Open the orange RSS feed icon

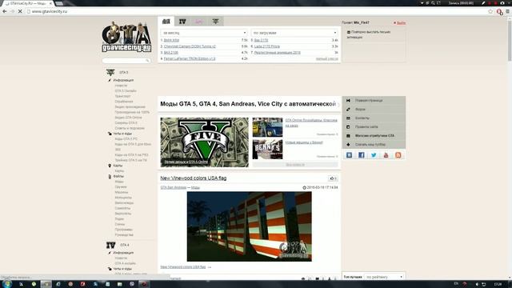(x=398, y=155)
